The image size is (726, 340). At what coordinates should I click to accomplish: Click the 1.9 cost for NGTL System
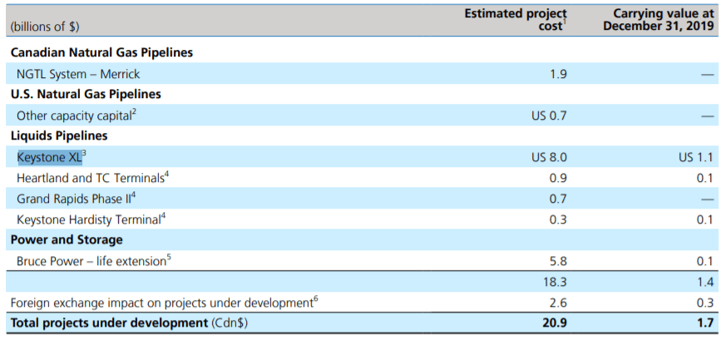click(558, 73)
